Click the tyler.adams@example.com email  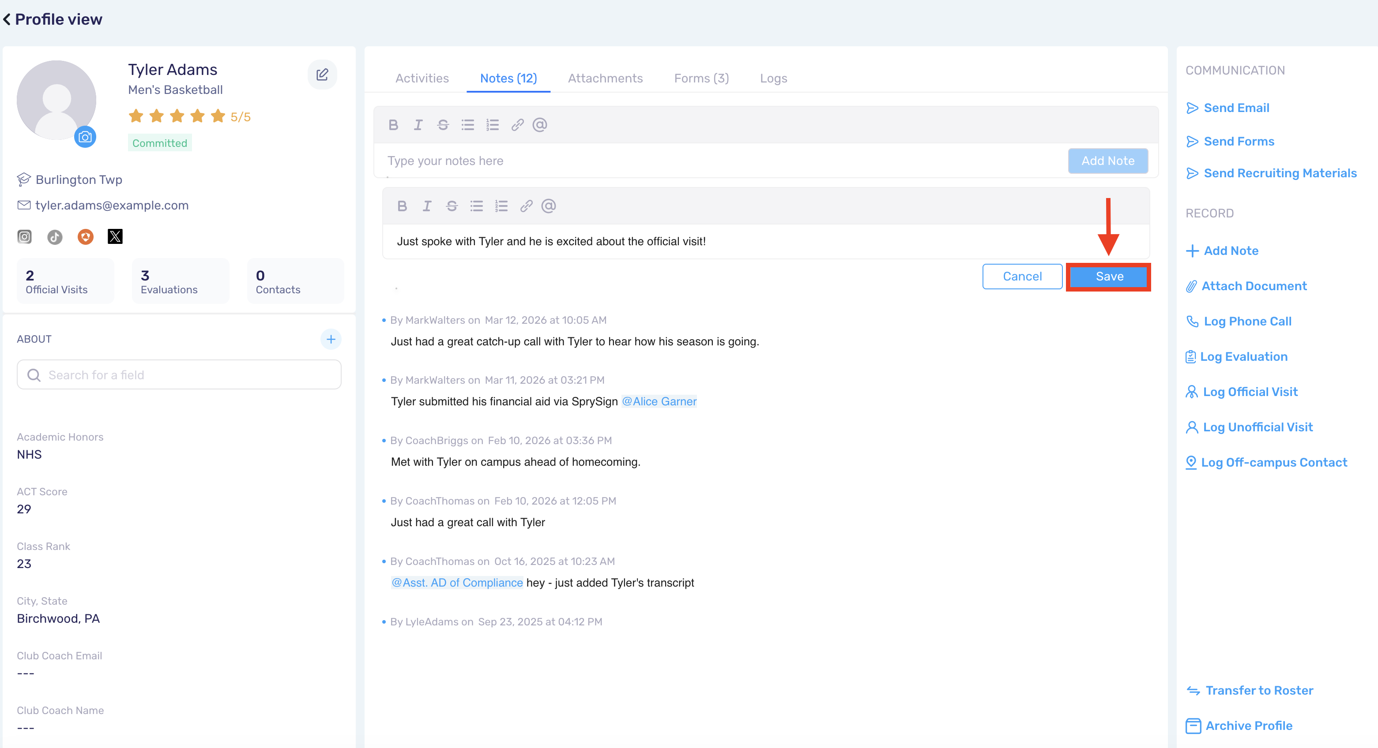coord(112,206)
